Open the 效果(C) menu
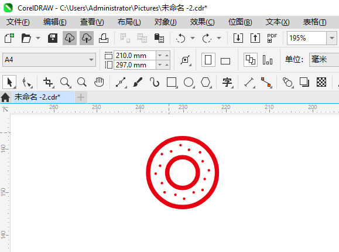The image size is (339, 252). pos(203,22)
